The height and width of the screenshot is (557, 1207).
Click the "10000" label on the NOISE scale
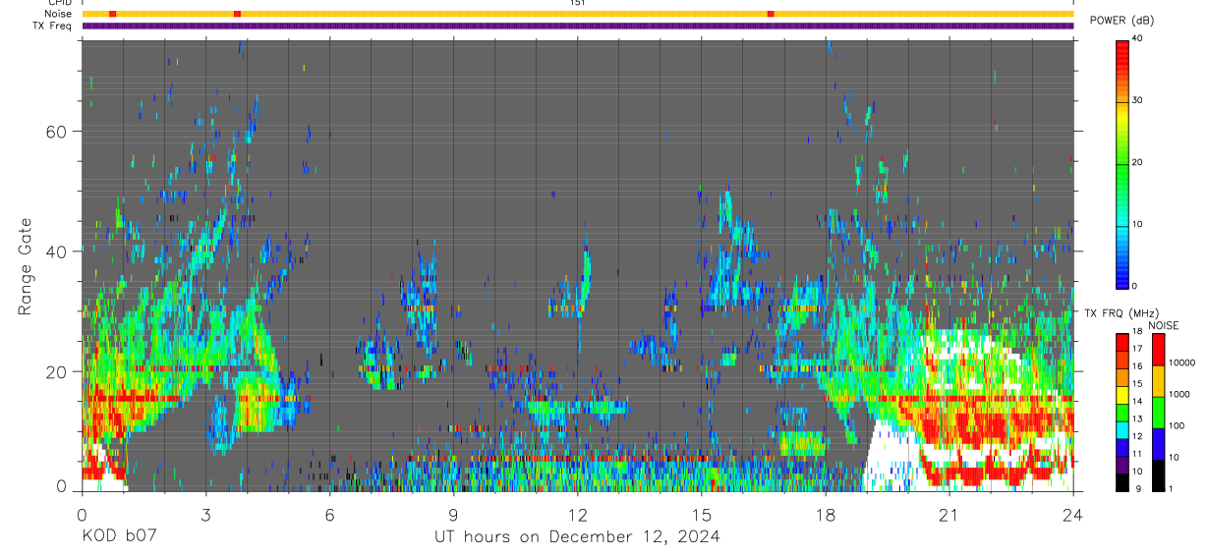tap(1181, 363)
